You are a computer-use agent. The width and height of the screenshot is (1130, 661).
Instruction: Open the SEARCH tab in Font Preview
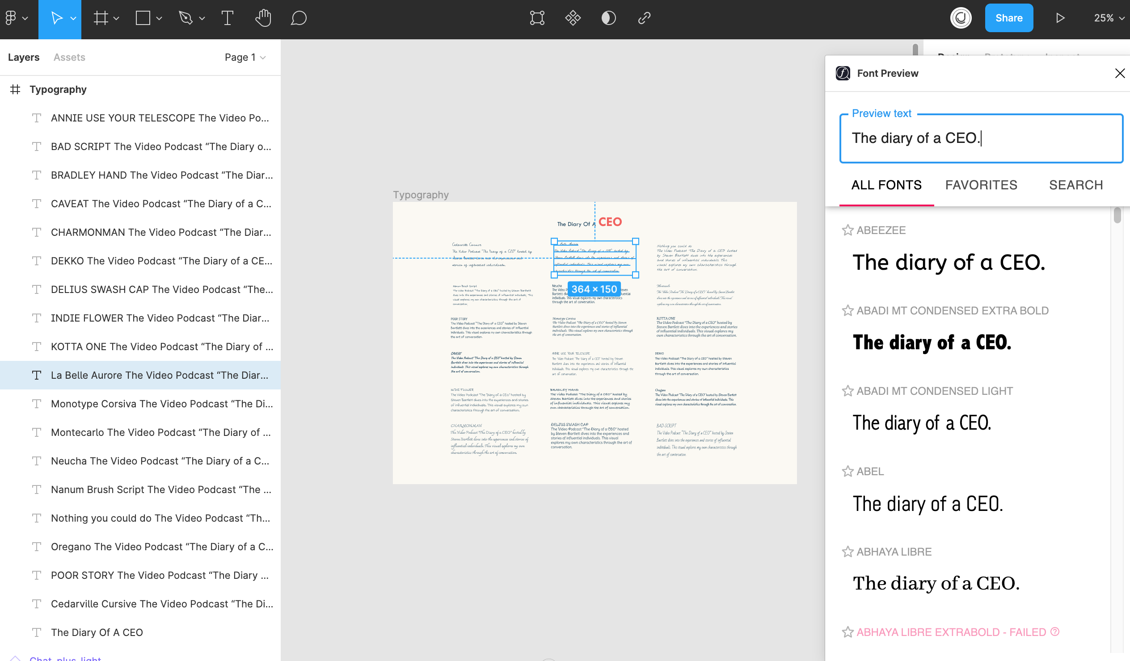tap(1075, 185)
